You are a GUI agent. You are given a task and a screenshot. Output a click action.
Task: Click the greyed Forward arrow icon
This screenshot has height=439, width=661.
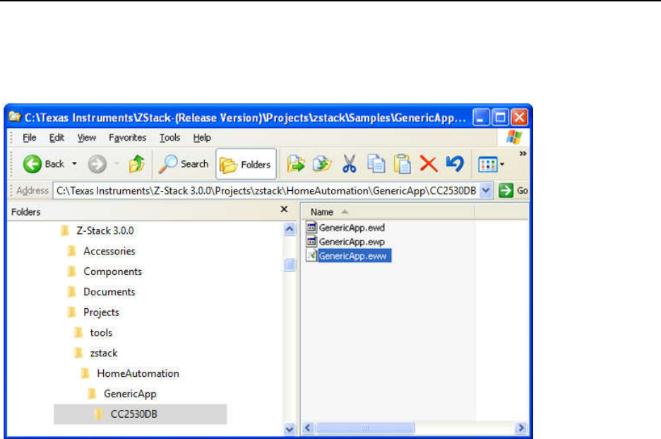(x=97, y=164)
